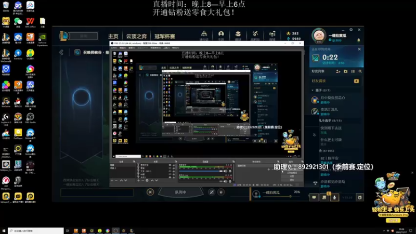
Task: Toggle visibility of fourth OBS source row
Action: click(x=170, y=174)
